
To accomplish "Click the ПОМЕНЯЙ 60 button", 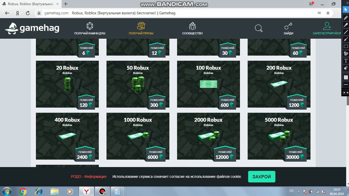I will [298, 50].
